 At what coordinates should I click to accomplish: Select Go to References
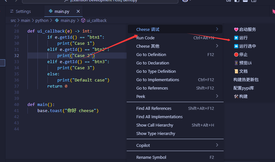coord(175,88)
